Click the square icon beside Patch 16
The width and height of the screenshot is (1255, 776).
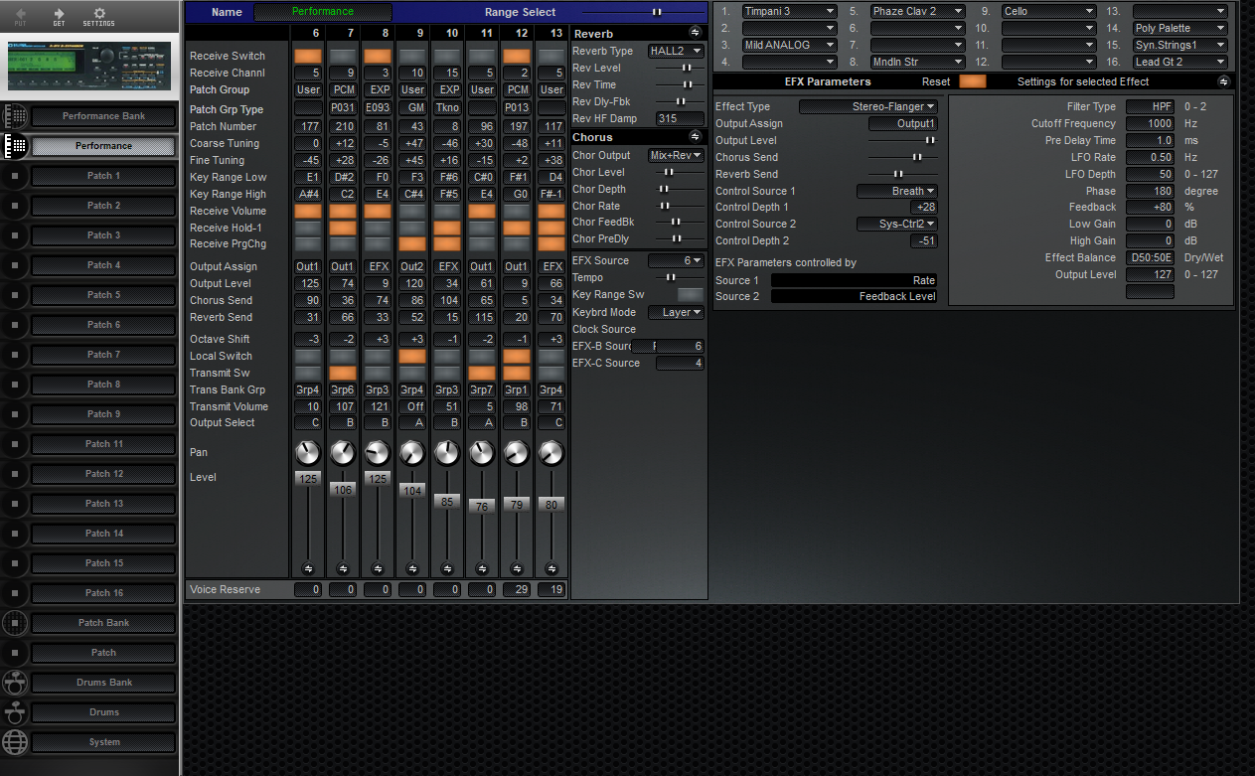click(x=15, y=593)
